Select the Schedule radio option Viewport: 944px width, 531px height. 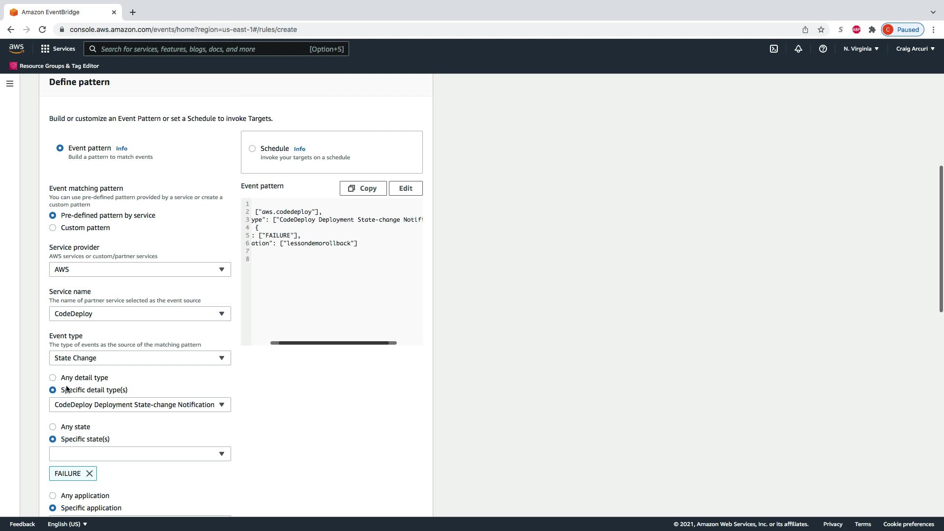252,148
